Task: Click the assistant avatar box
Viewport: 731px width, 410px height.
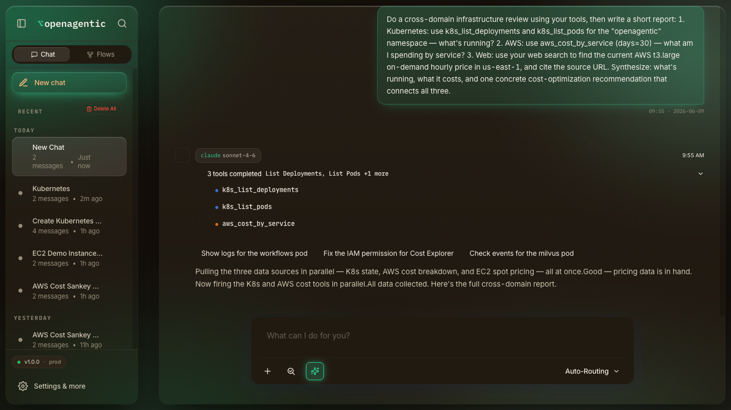Action: 182,155
